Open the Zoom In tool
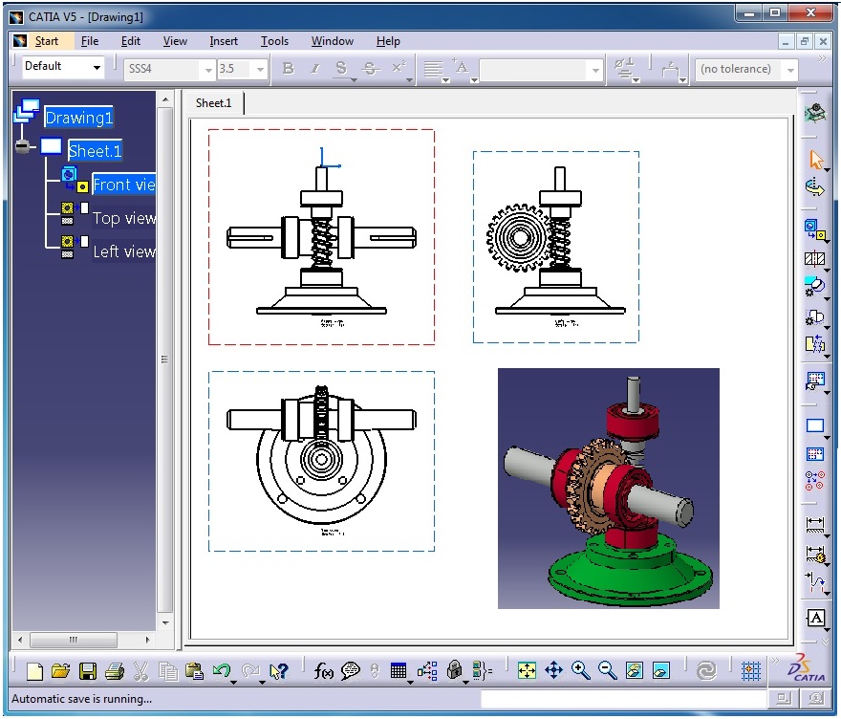Screen dimensions: 841x719 coord(580,670)
